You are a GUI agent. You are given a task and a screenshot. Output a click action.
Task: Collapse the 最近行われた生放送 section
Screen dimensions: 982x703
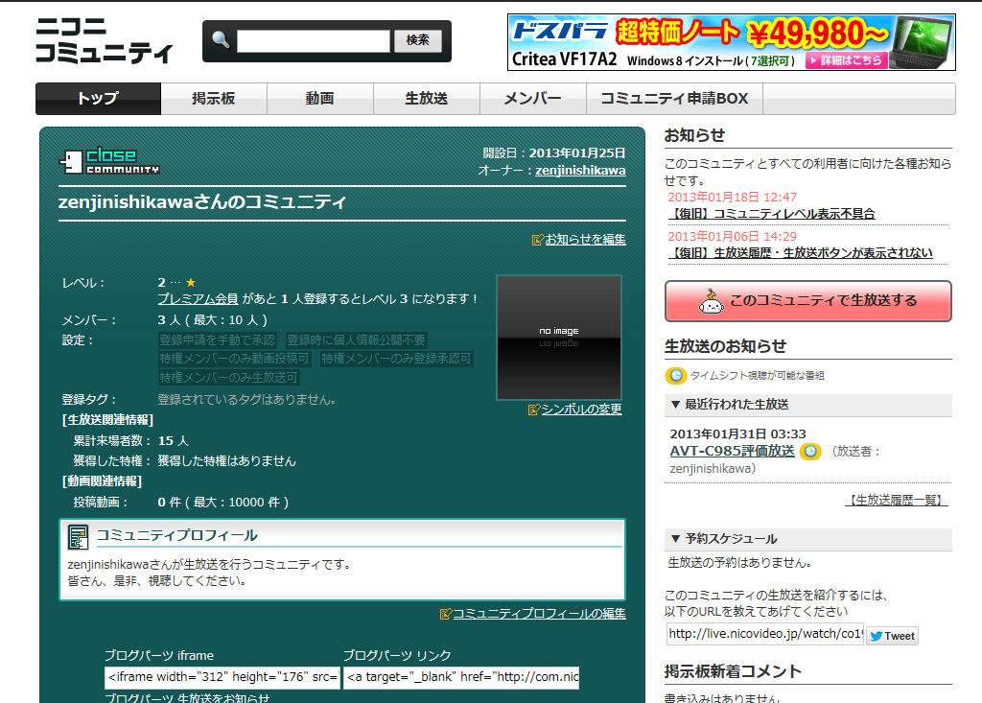tap(807, 405)
